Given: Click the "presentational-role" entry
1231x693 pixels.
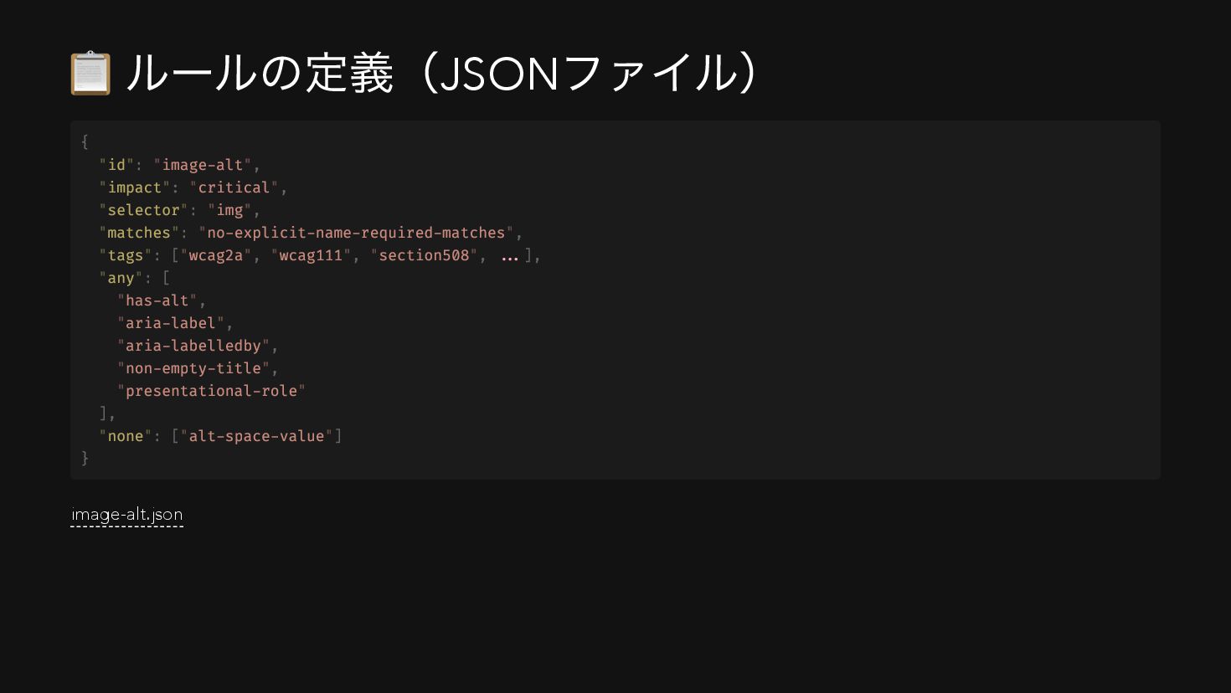Looking at the screenshot, I should (211, 391).
